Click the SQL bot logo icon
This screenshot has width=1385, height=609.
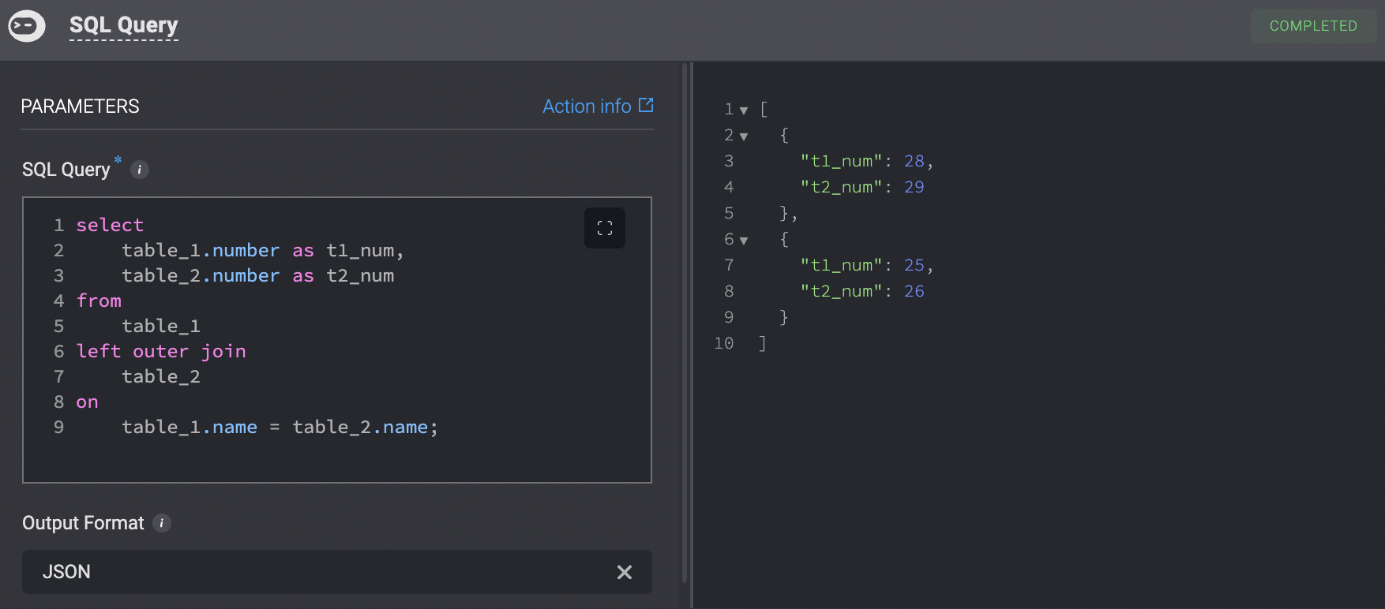coord(27,26)
